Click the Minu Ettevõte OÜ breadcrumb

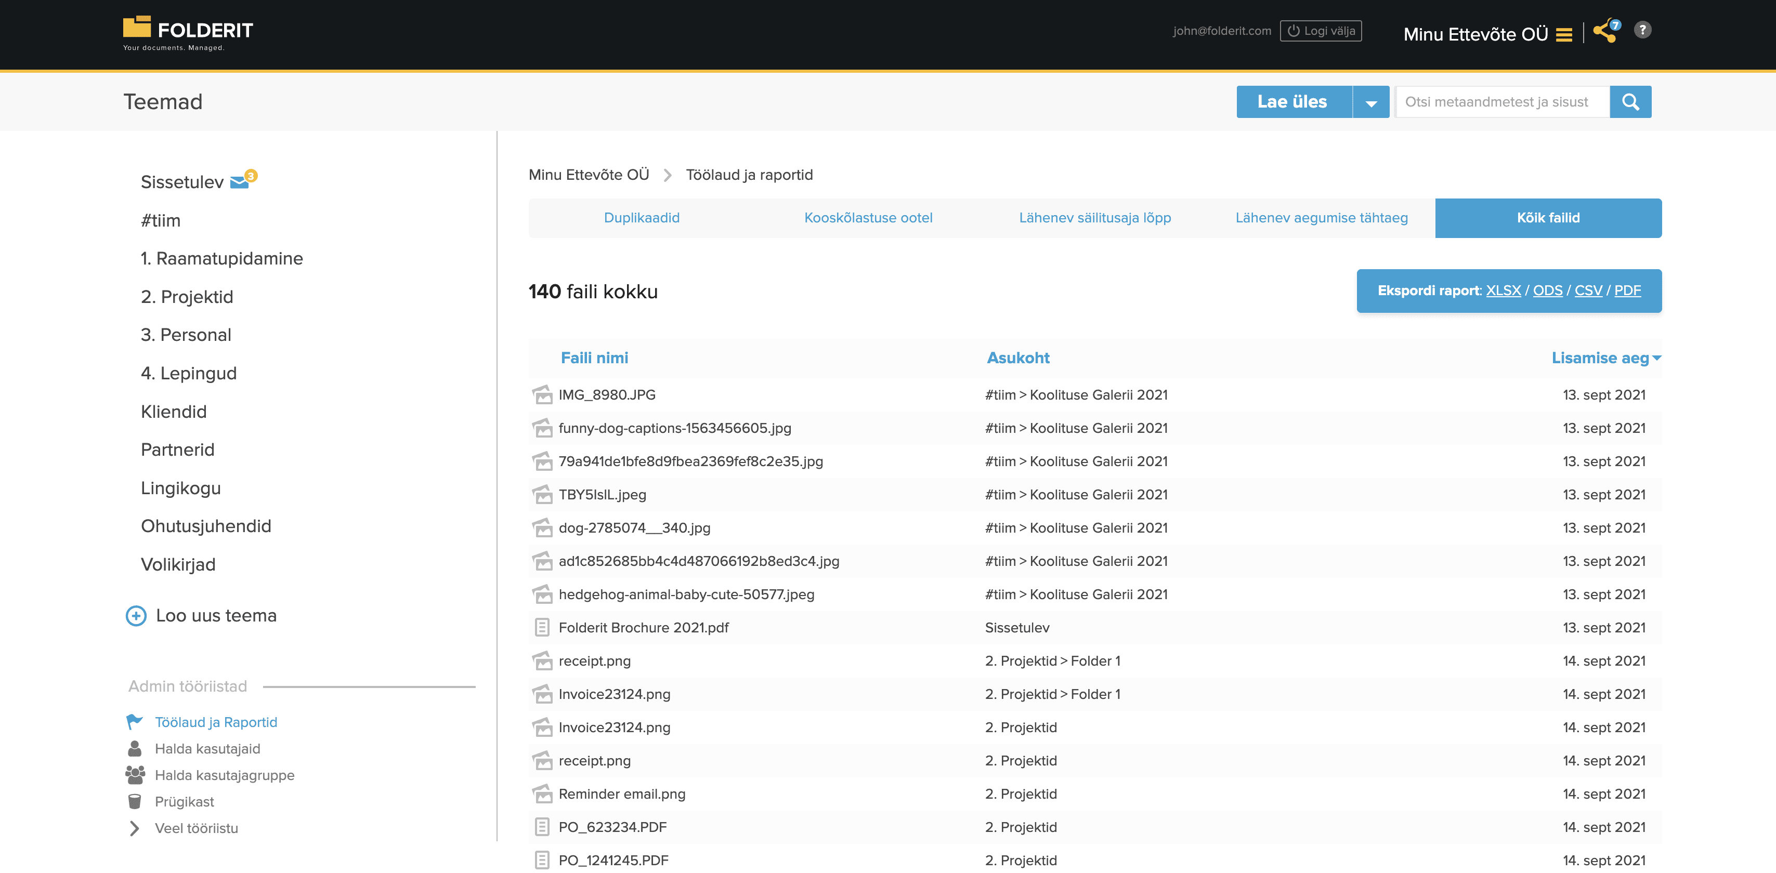tap(589, 175)
